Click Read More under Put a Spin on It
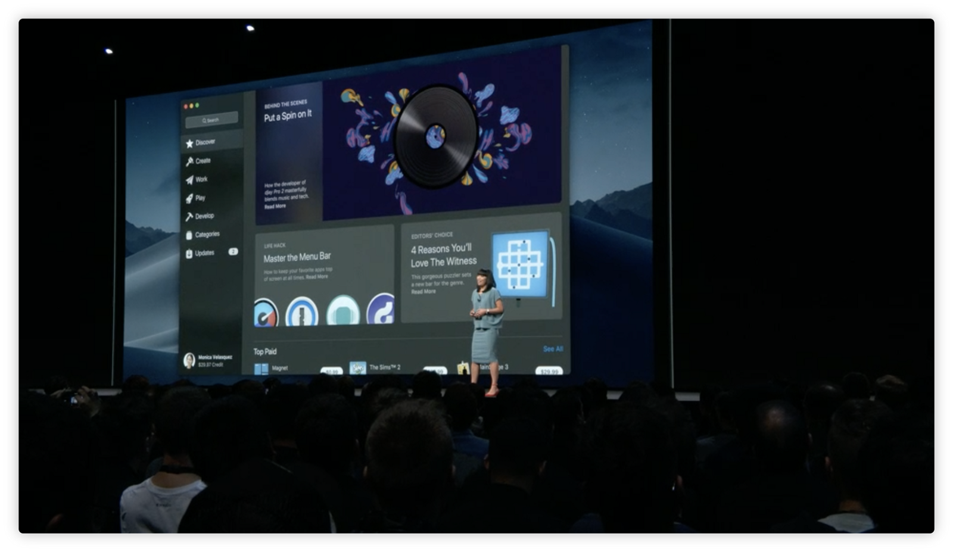This screenshot has width=953, height=552. click(275, 207)
